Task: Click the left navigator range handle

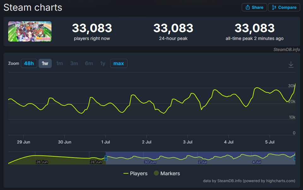Action: (106, 158)
